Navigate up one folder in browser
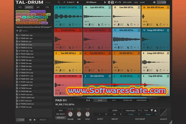The height and width of the screenshot is (124, 186). 17,31
